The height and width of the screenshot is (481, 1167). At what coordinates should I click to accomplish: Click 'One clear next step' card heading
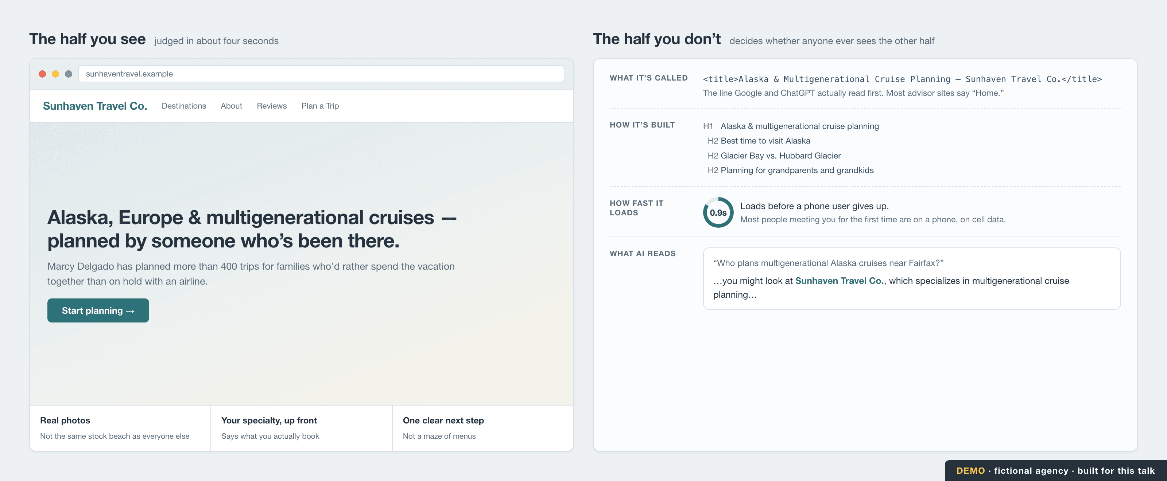tap(443, 421)
